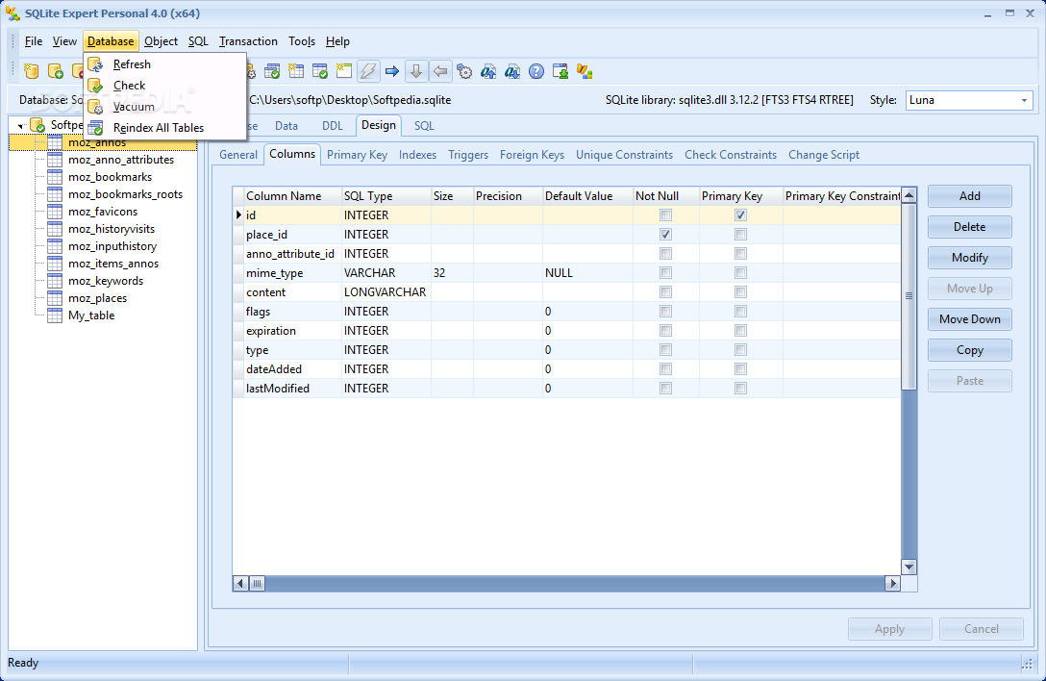Check Primary Key for content column
Viewport: 1046px width, 681px height.
click(740, 291)
